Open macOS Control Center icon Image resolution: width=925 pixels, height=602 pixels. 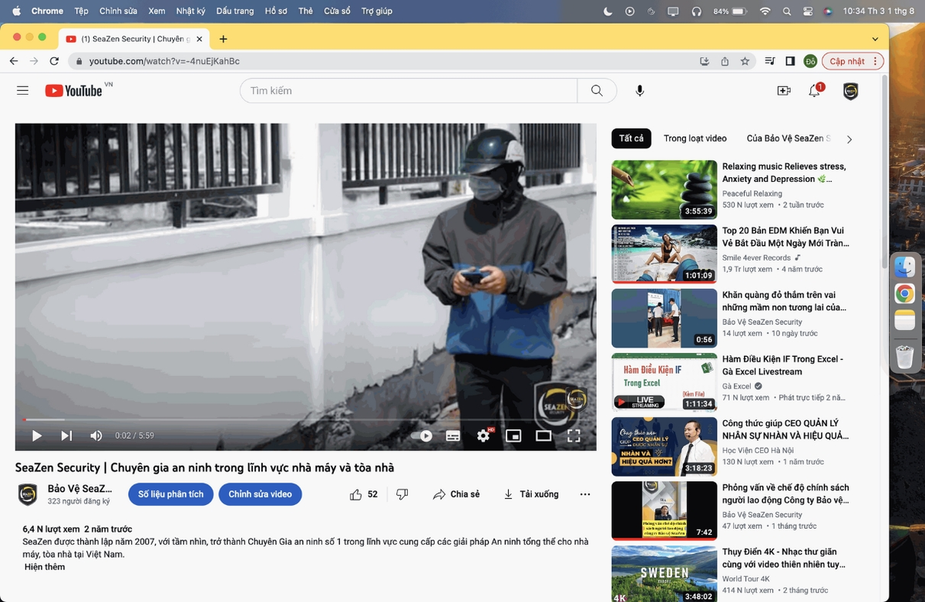click(x=808, y=11)
